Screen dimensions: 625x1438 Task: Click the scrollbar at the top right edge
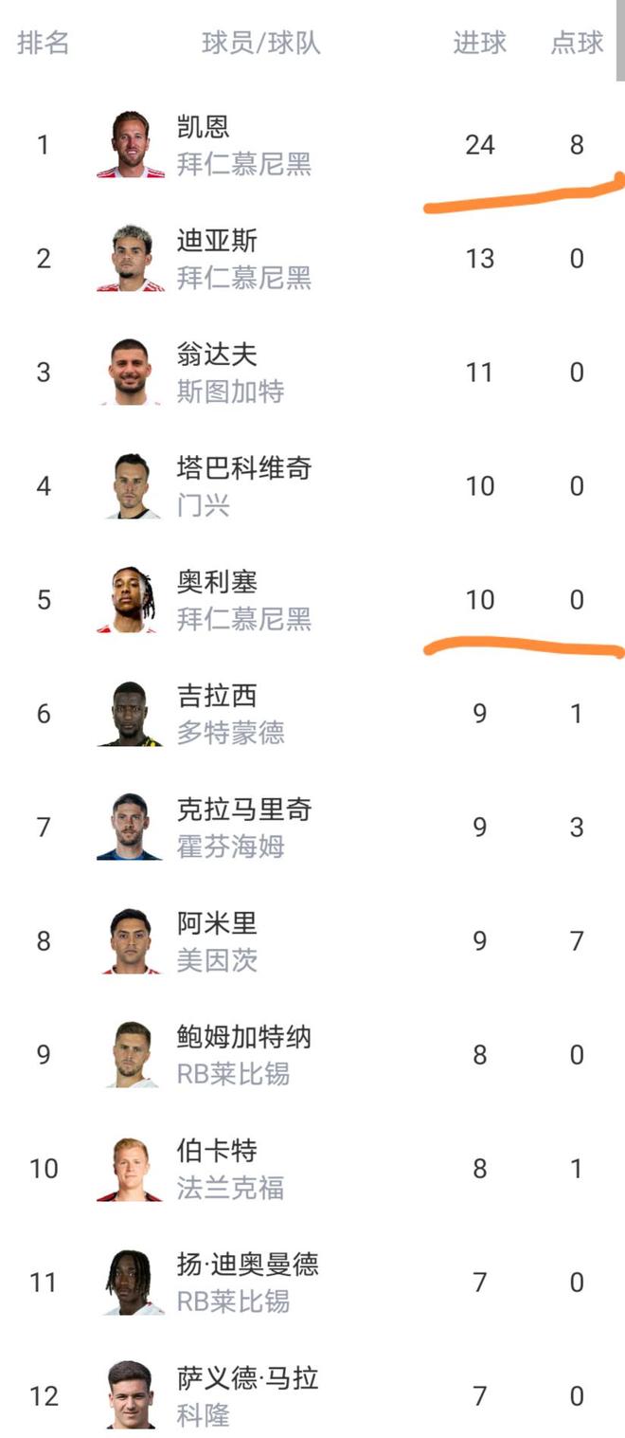pos(620,38)
